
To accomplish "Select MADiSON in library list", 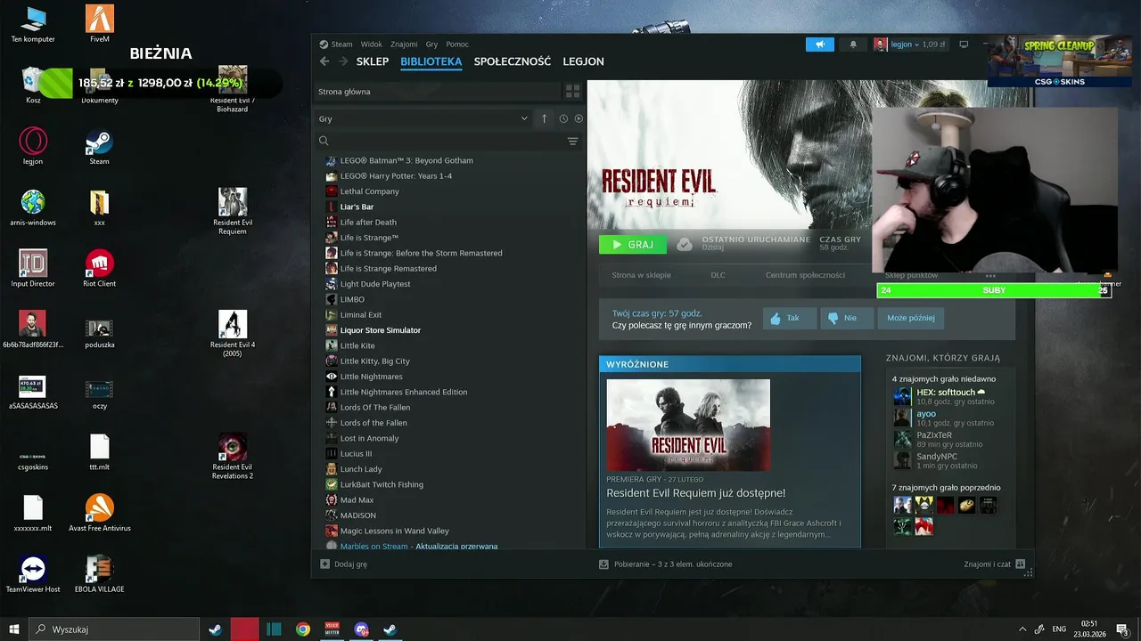I will pos(357,515).
